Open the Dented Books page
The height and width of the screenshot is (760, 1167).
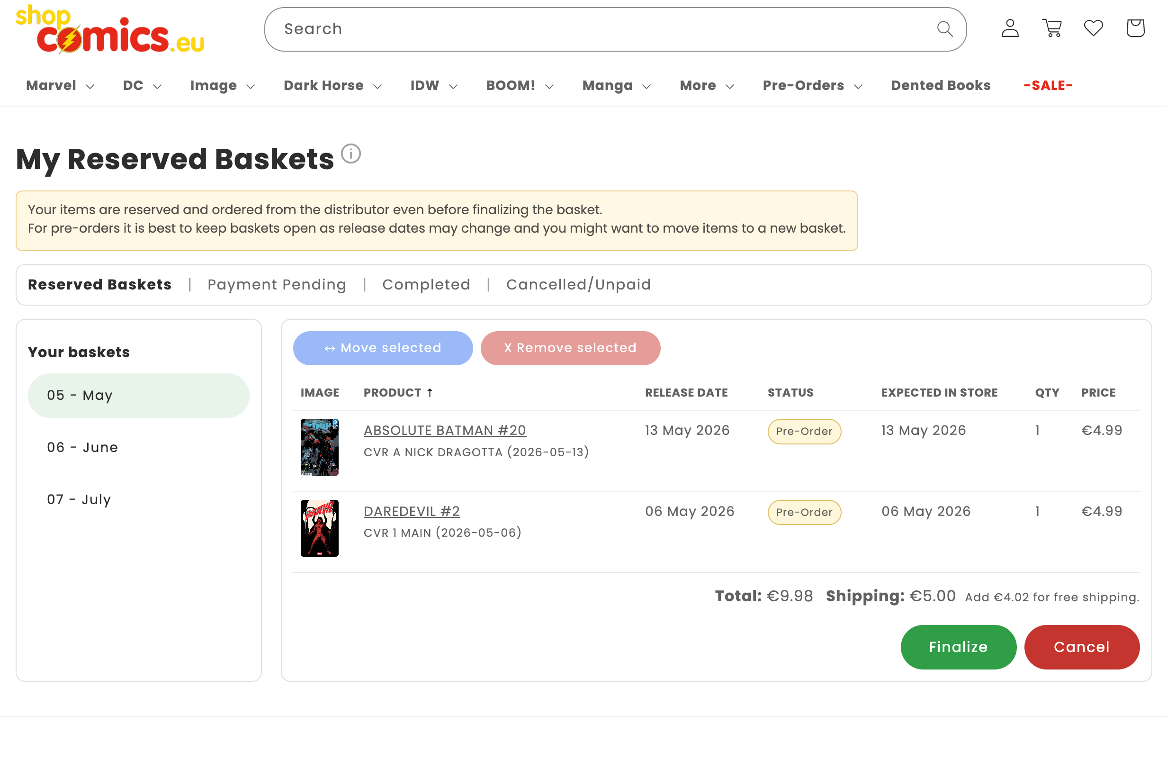(x=941, y=85)
